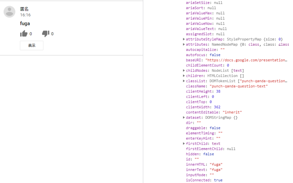
Task: Click the thumbs up icon
Action: [24, 34]
